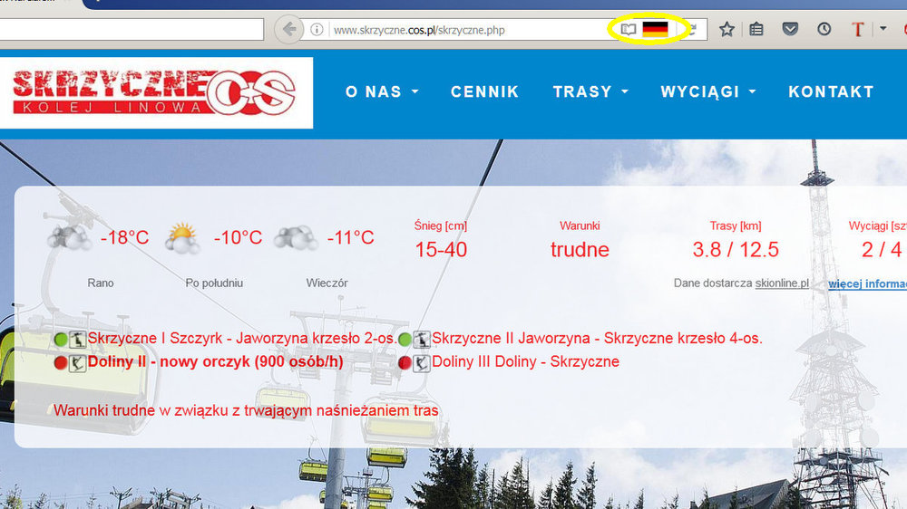Open the więcej informacji link

tap(868, 283)
